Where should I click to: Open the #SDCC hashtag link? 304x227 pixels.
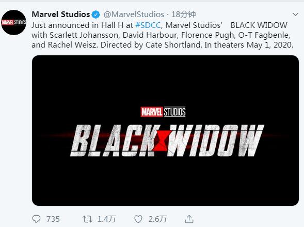148,25
